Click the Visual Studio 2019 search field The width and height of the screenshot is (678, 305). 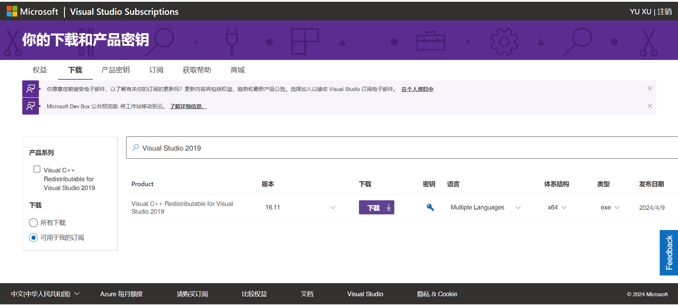click(402, 148)
